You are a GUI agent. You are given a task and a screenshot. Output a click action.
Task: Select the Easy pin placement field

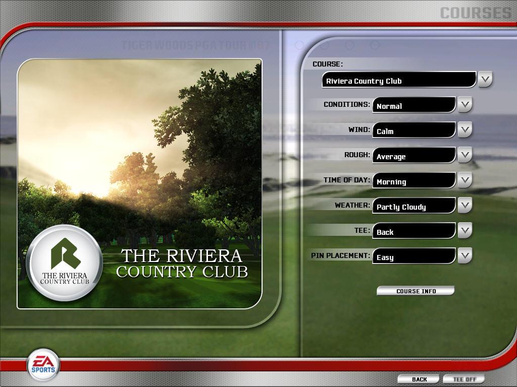[414, 256]
